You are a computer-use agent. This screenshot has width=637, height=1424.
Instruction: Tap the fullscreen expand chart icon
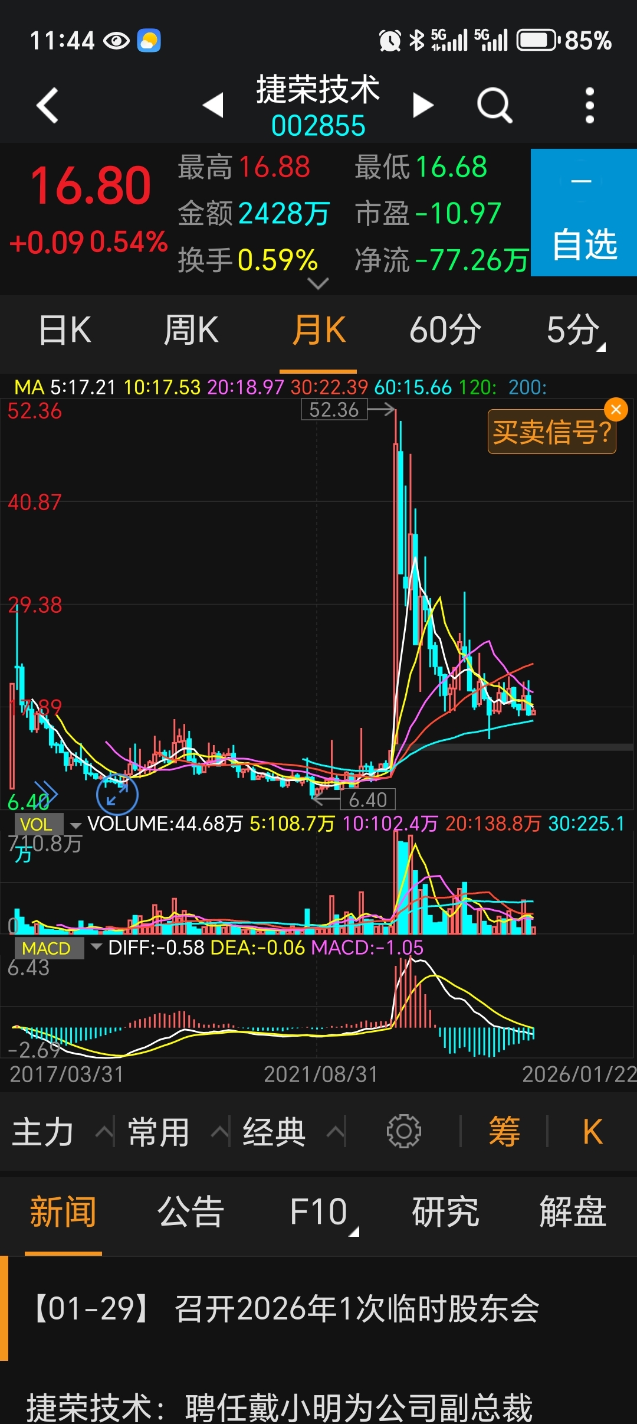(117, 795)
